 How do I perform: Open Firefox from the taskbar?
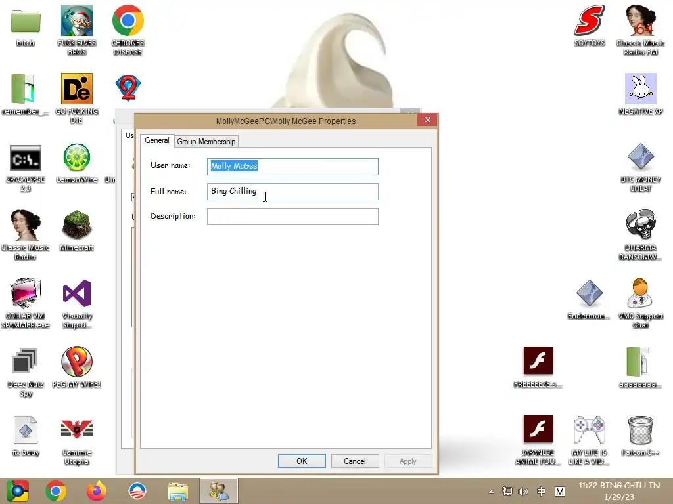[96, 491]
